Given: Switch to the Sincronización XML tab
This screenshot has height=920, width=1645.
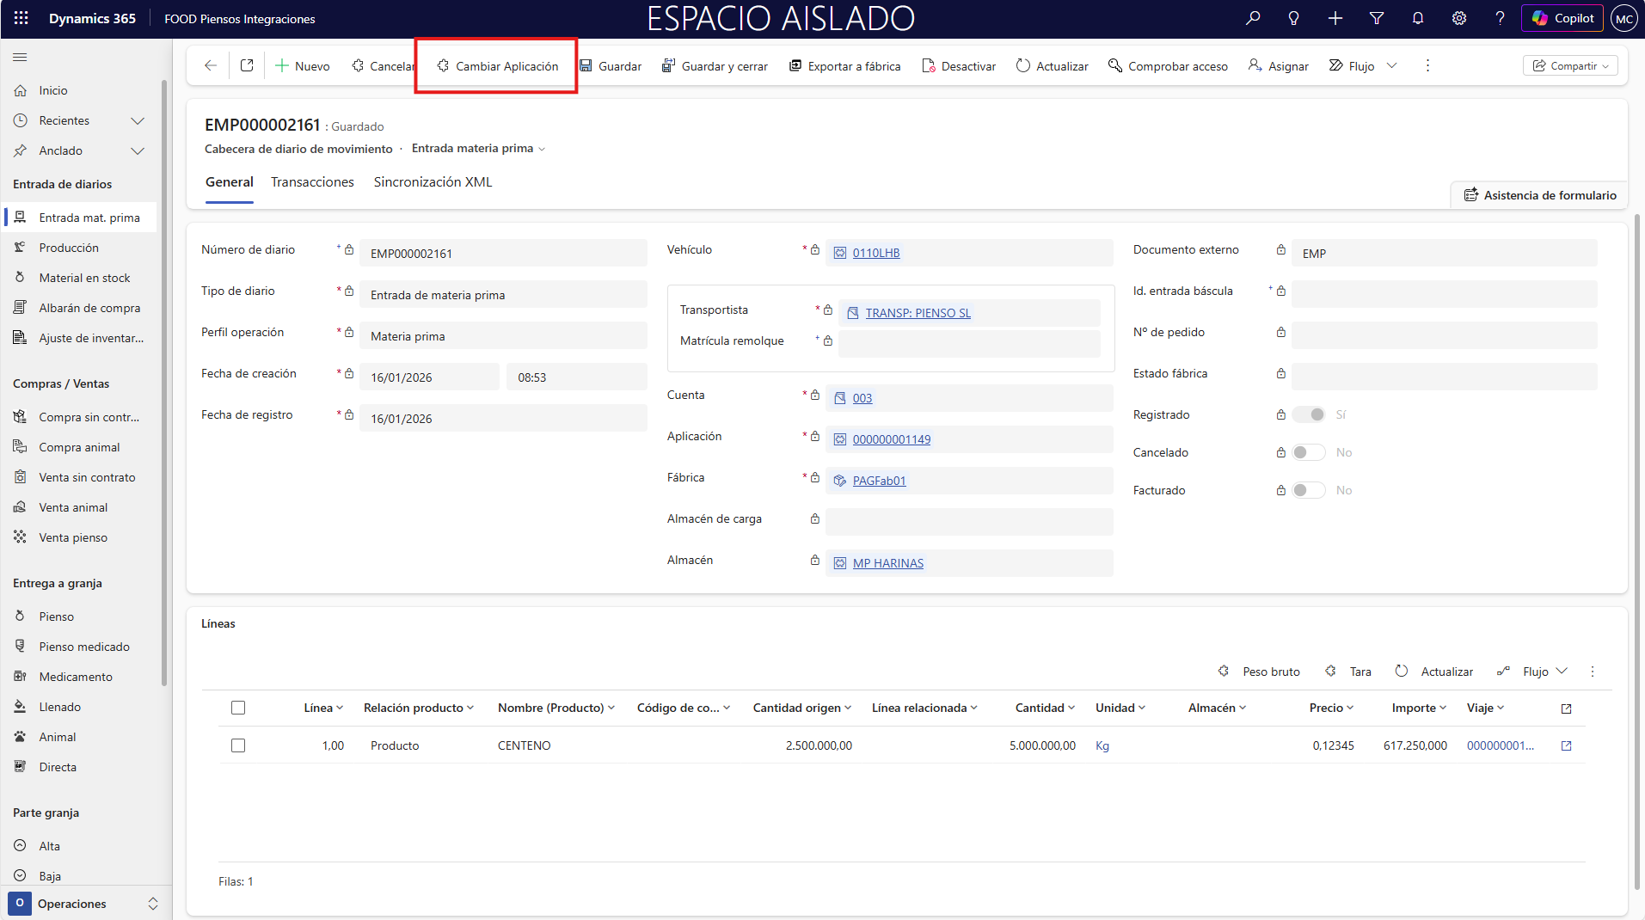Looking at the screenshot, I should click(x=433, y=182).
